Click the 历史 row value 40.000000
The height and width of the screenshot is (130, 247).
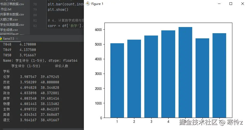(50, 82)
